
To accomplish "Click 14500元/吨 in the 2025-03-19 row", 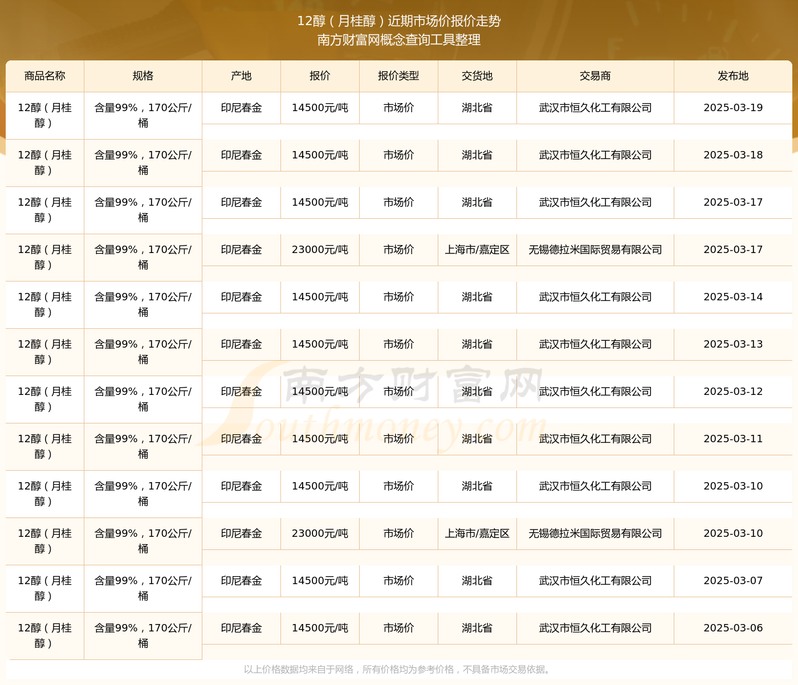I will pyautogui.click(x=320, y=108).
